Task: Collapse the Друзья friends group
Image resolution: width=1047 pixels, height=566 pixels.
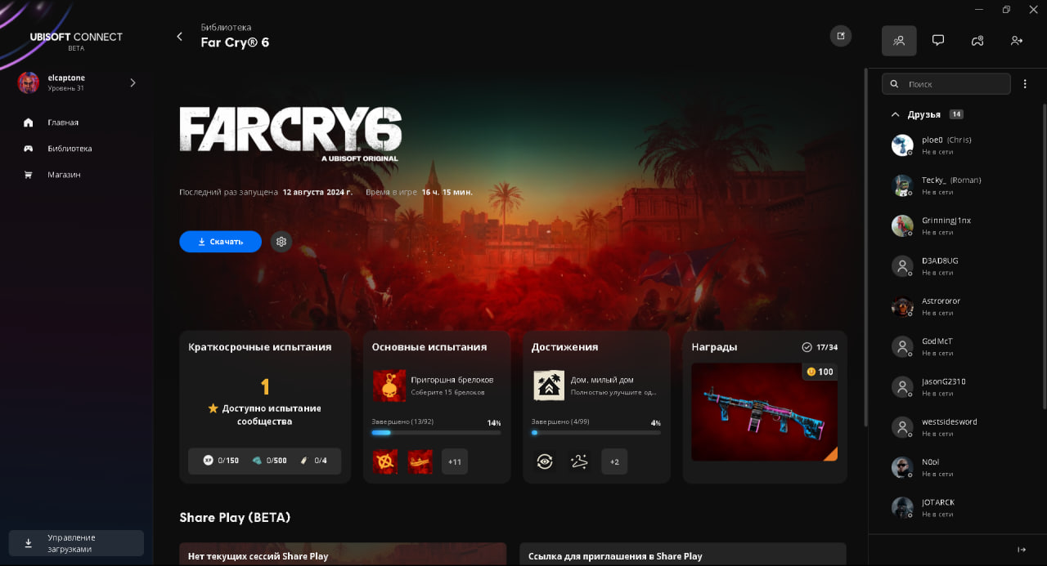Action: 896,114
